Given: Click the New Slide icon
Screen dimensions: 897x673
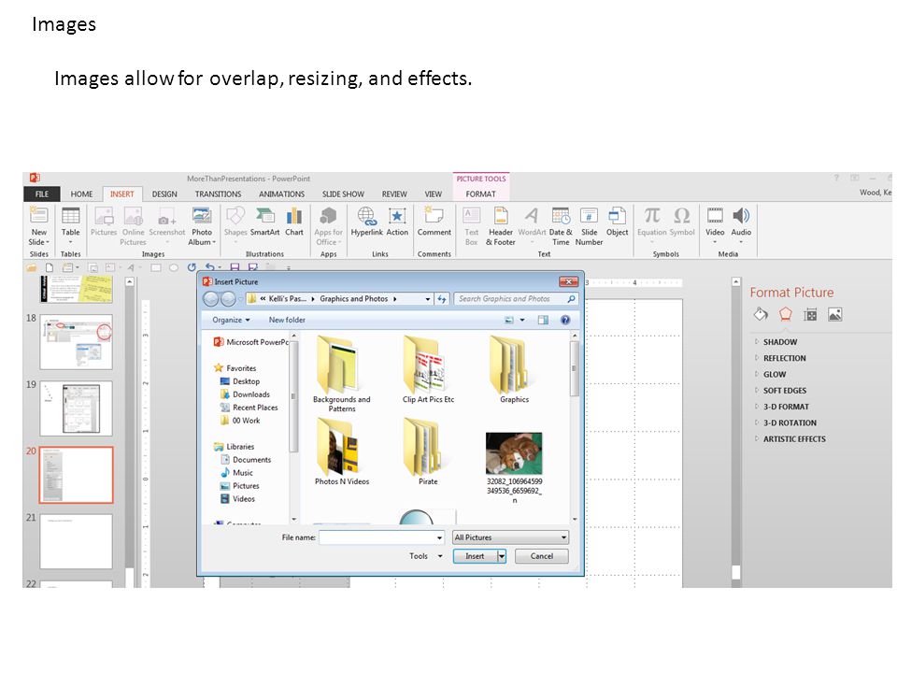Looking at the screenshot, I should [38, 216].
